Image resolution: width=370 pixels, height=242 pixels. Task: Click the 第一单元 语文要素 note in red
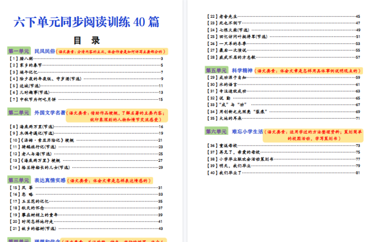pyautogui.click(x=111, y=52)
